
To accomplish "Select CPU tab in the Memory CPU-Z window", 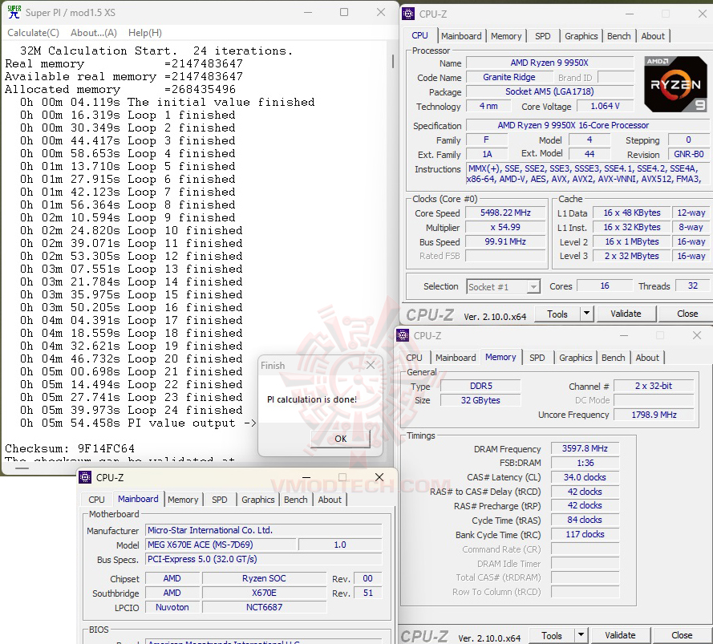I will (415, 358).
